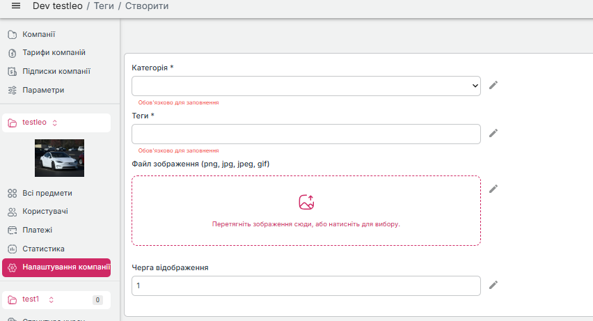Click the test1 folder icon

click(x=13, y=299)
